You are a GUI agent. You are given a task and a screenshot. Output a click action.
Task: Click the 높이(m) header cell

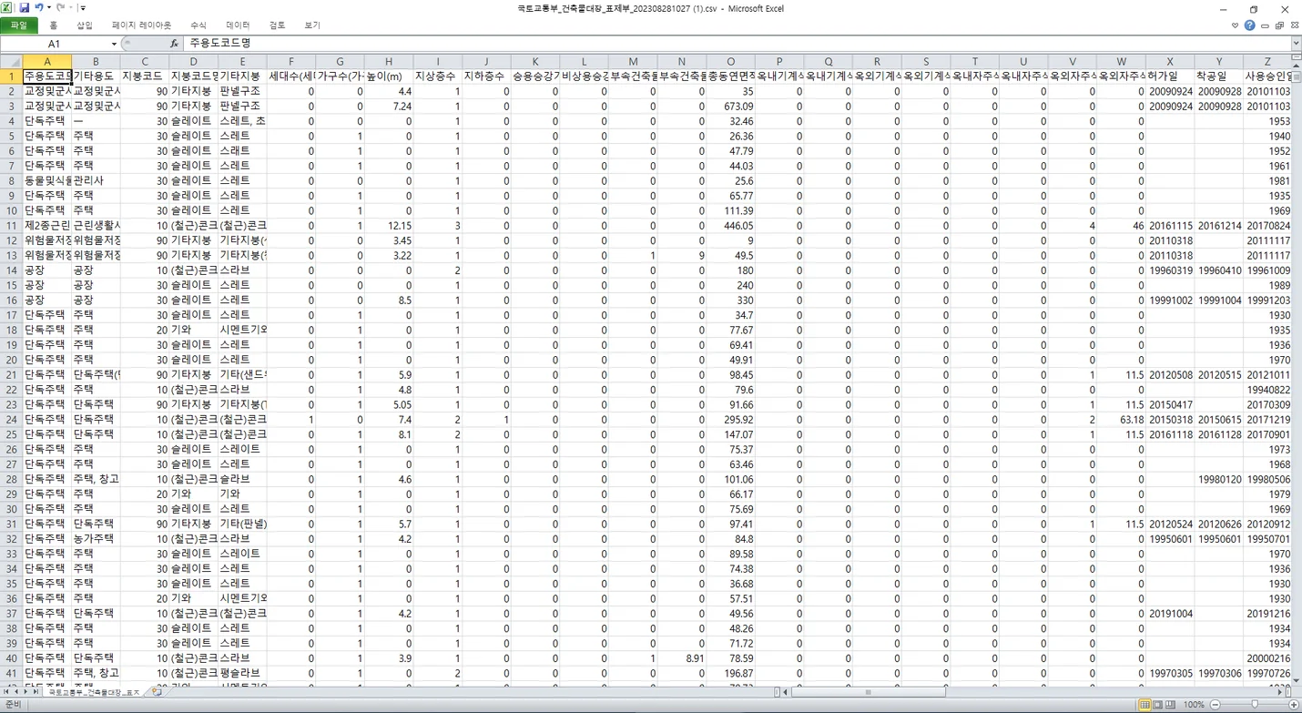tap(389, 76)
